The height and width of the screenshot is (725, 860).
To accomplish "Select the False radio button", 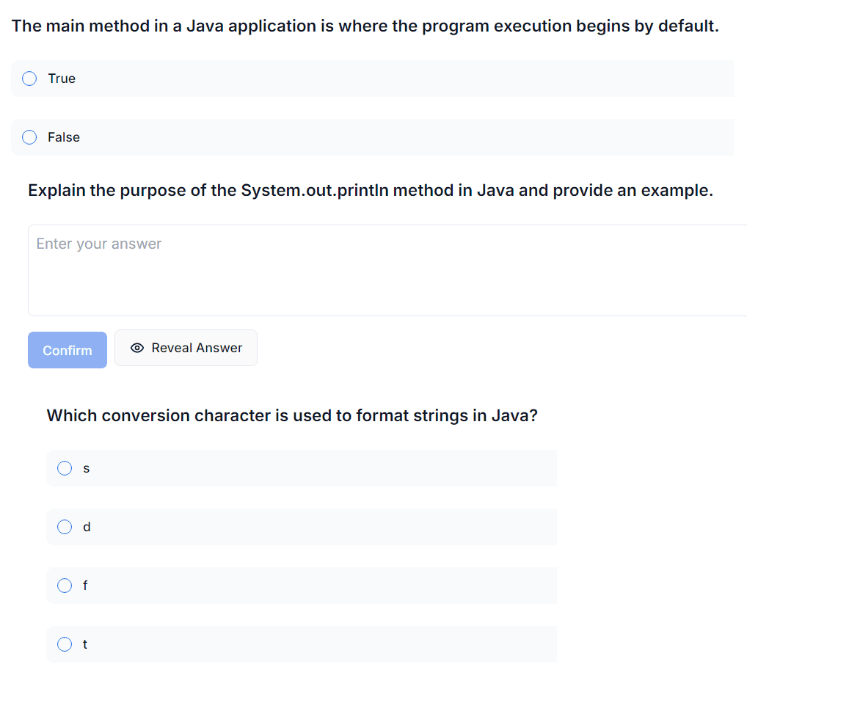I will pos(29,137).
